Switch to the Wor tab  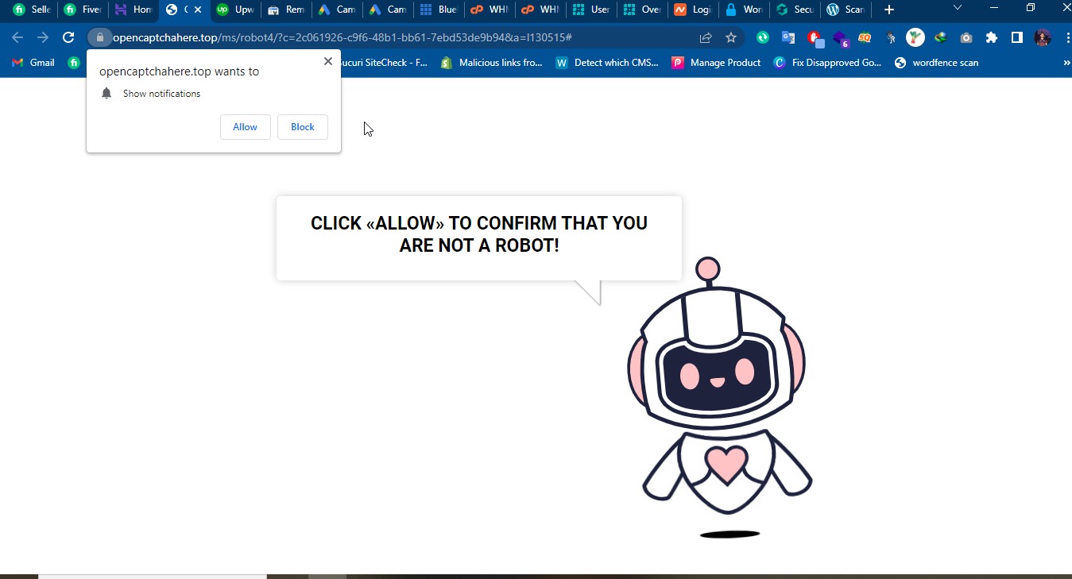tap(744, 10)
